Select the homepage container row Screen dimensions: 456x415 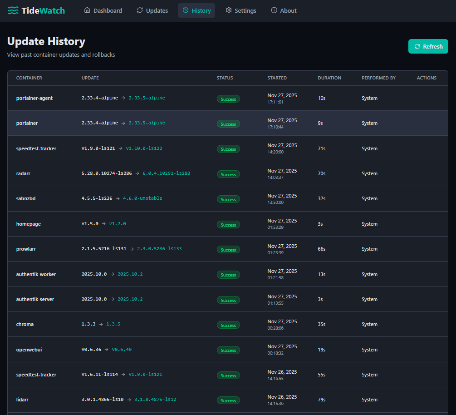tap(29, 224)
